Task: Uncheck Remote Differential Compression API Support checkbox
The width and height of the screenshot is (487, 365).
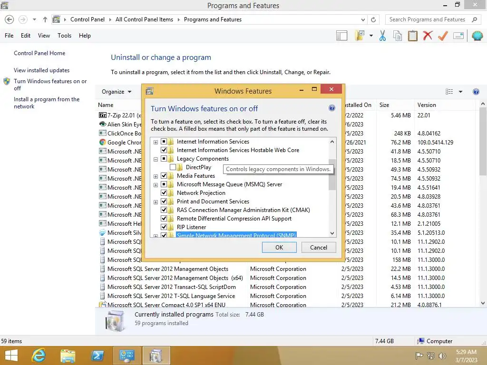Action: 164,219
